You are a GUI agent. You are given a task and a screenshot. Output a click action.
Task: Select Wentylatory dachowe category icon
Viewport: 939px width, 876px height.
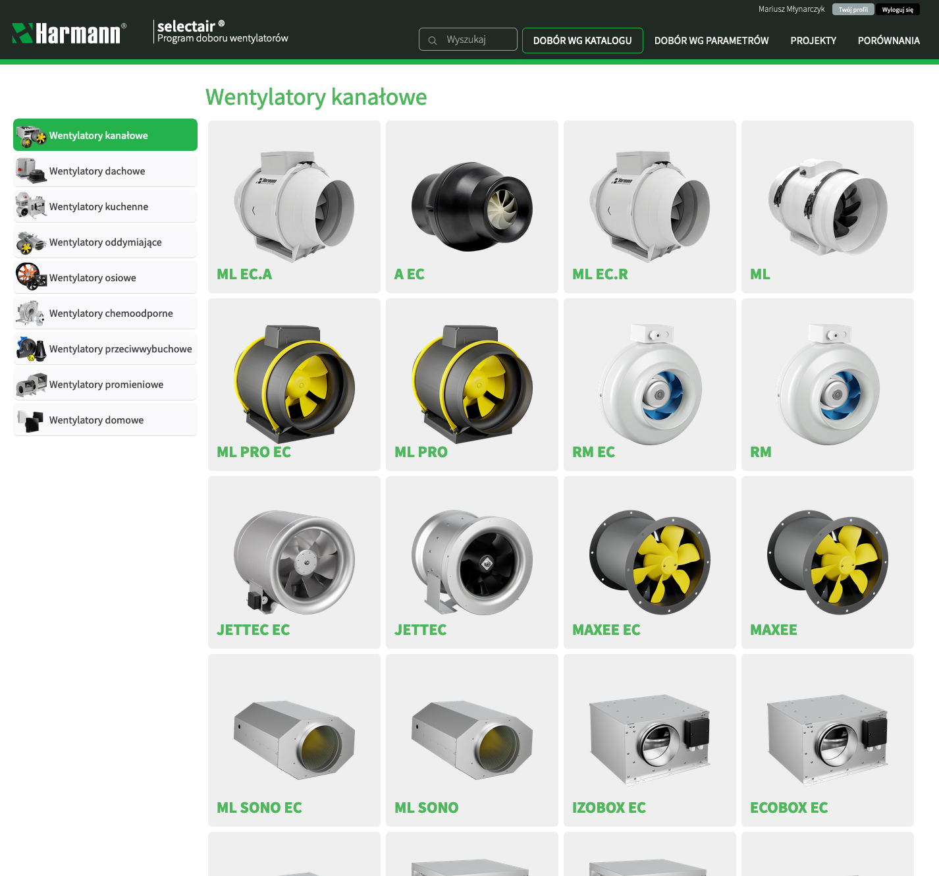point(31,171)
